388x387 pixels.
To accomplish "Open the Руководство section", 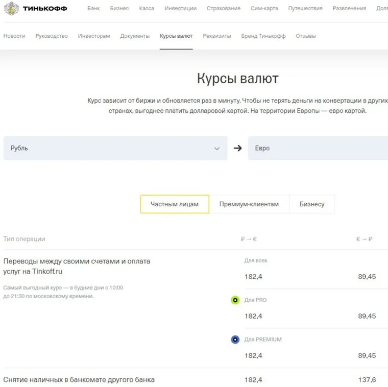I will (x=52, y=36).
